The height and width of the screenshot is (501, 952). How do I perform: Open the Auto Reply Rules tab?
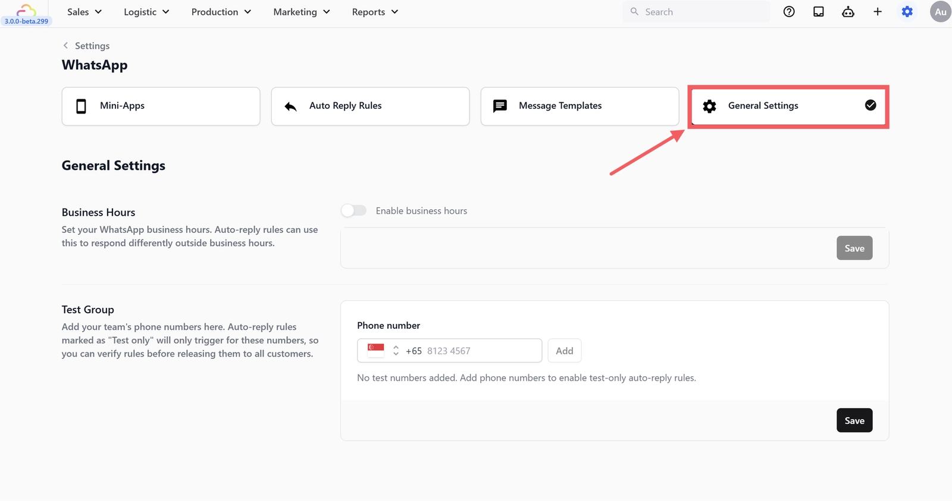(370, 106)
